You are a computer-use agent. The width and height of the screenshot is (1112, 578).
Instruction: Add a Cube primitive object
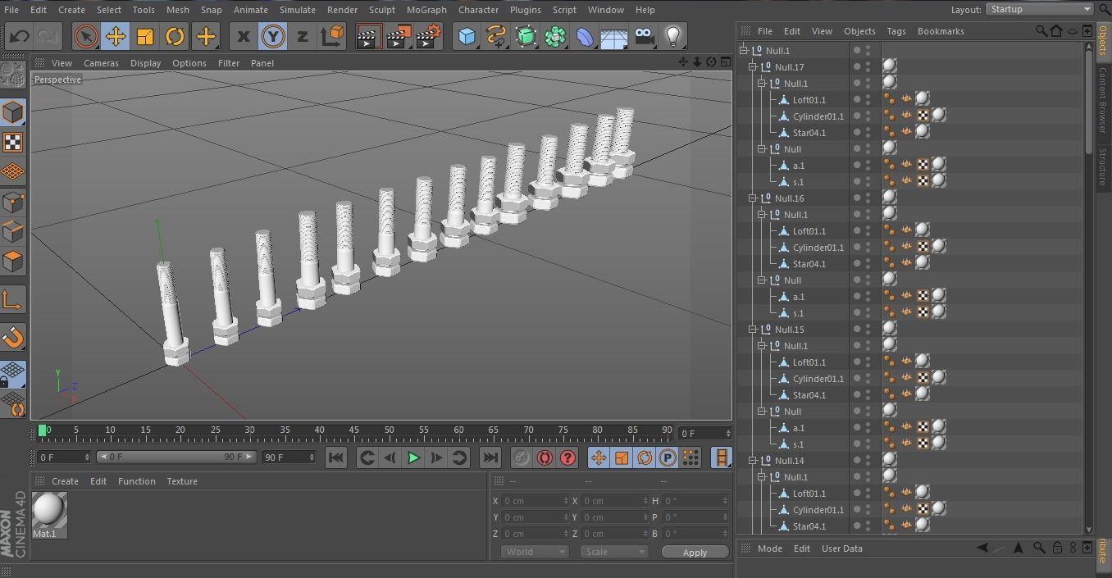point(467,36)
